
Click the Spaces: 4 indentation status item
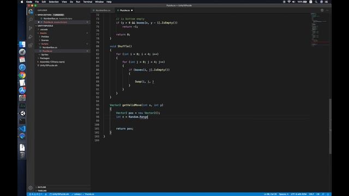click(x=284, y=194)
